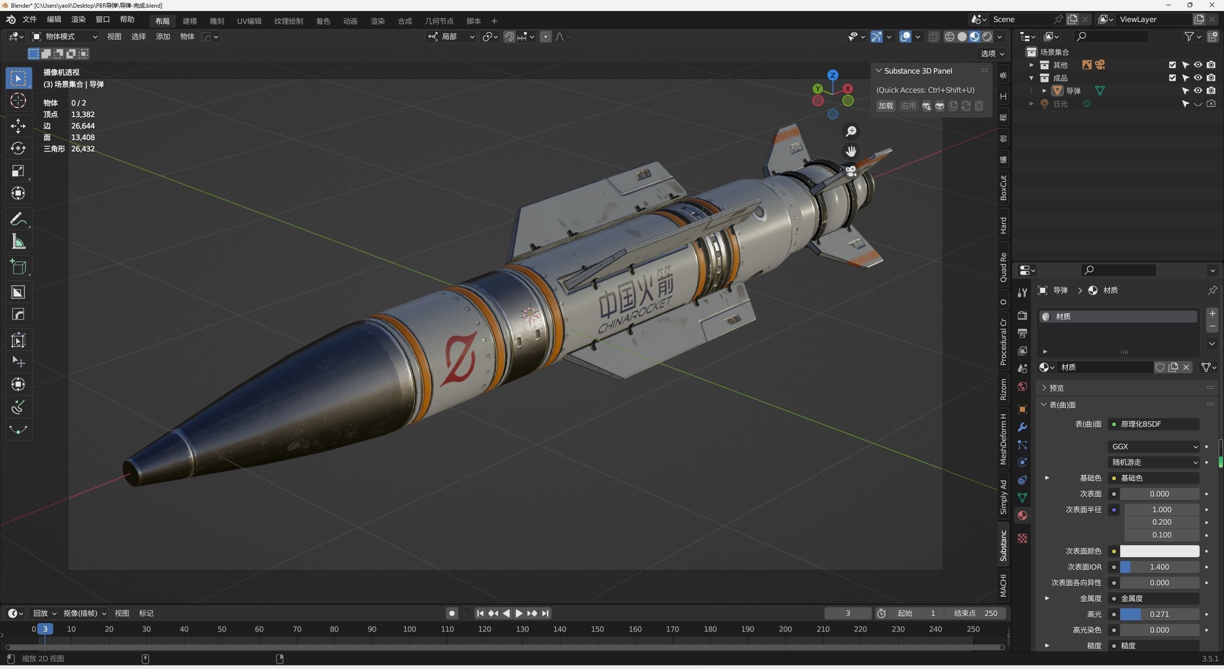This screenshot has width=1224, height=669.
Task: Toggle proportional editing in header
Action: (546, 37)
